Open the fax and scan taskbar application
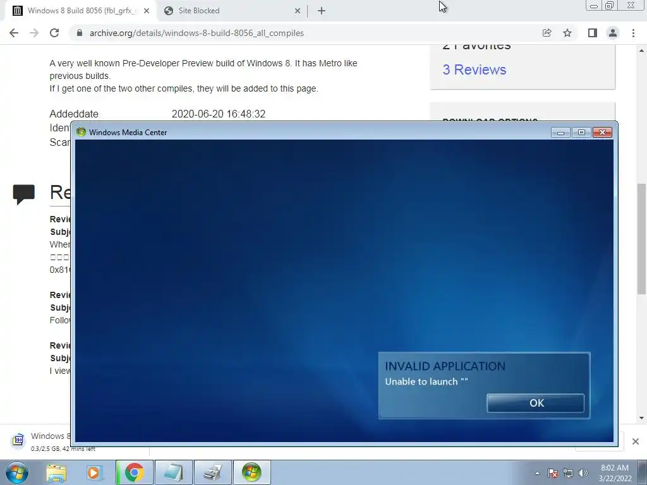This screenshot has height=485, width=647. pos(213,472)
